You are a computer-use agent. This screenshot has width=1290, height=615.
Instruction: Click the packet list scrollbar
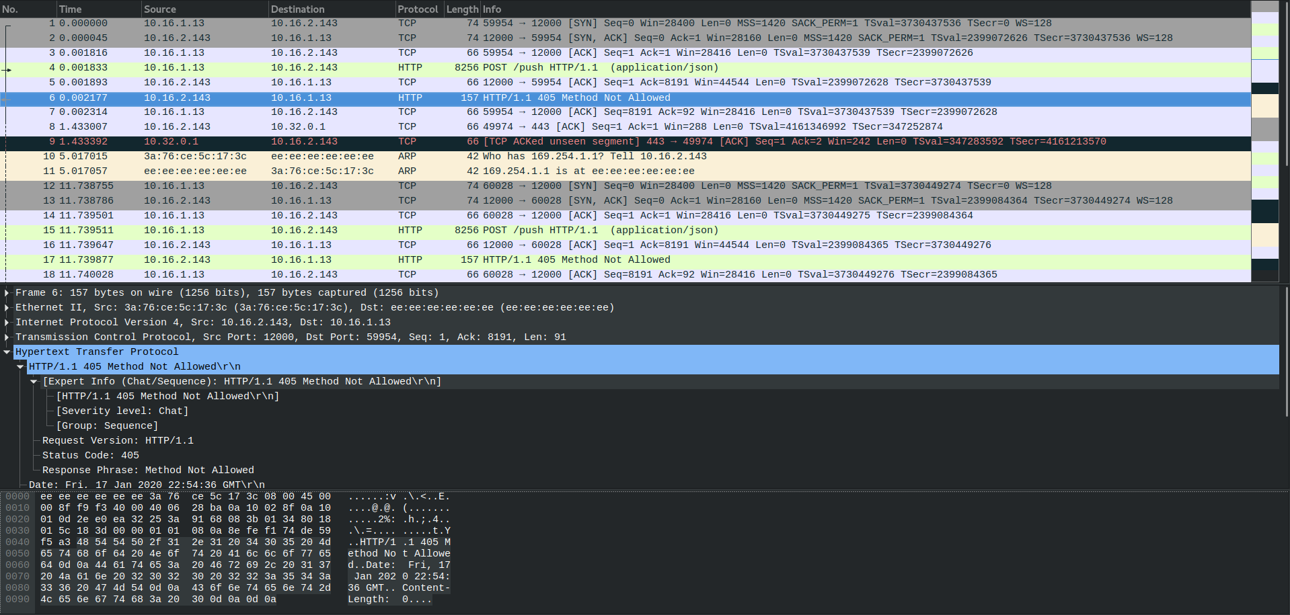click(x=1285, y=101)
